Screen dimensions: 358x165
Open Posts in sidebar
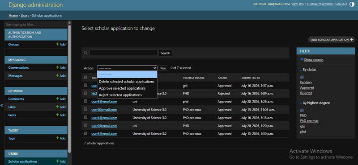(12, 115)
